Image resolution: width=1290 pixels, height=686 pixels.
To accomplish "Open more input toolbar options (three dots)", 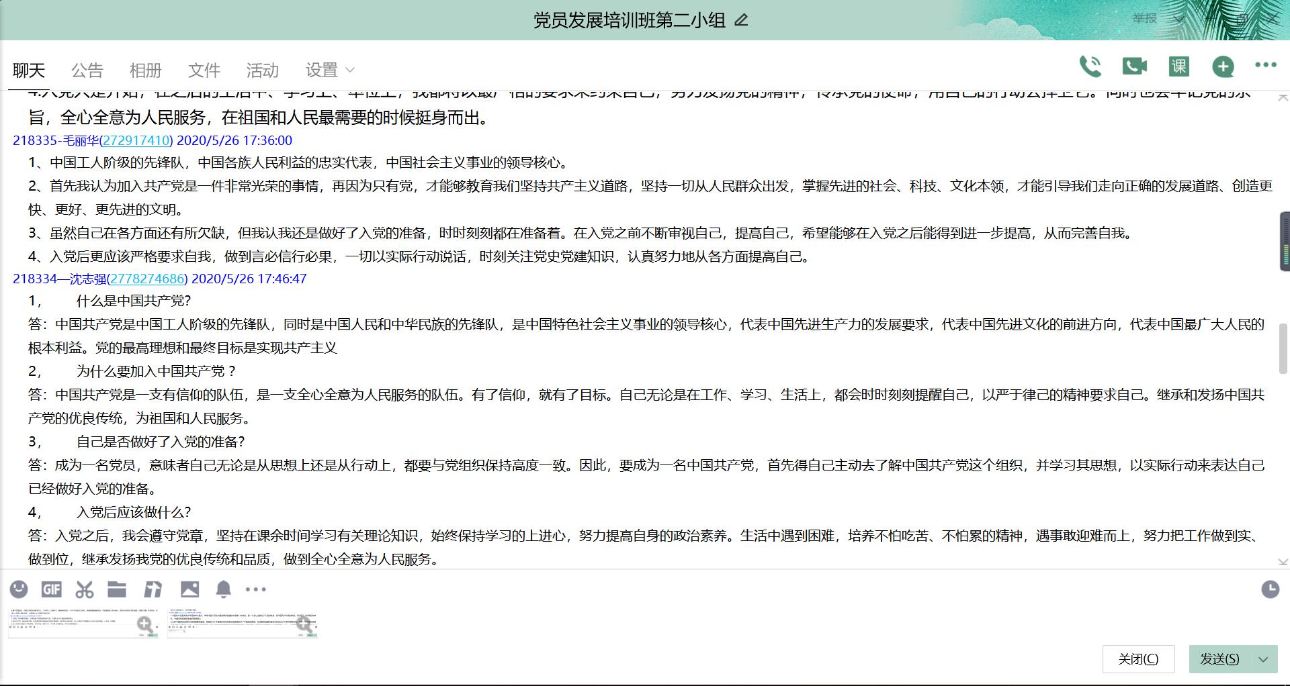I will coord(256,589).
